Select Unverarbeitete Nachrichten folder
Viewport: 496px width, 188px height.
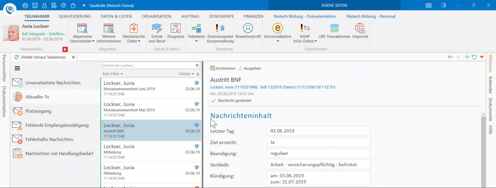[x=55, y=83]
